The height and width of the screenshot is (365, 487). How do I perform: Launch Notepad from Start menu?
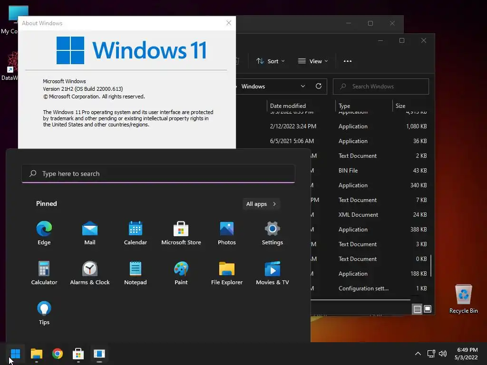136,273
